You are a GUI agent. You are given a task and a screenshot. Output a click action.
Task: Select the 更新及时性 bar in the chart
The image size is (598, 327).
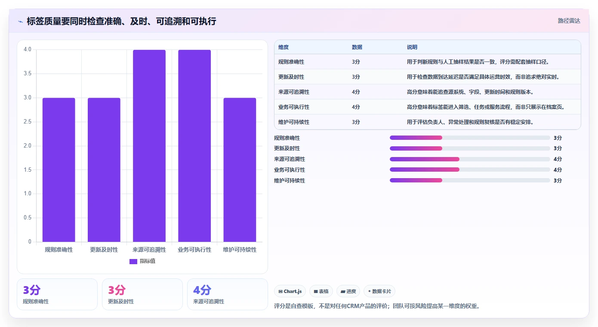pos(104,170)
